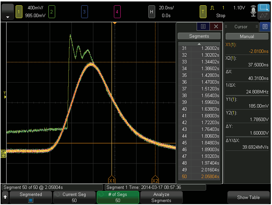The width and height of the screenshot is (272, 205).
Task: Select segment 46 at 1.89003s
Action: coord(199,150)
